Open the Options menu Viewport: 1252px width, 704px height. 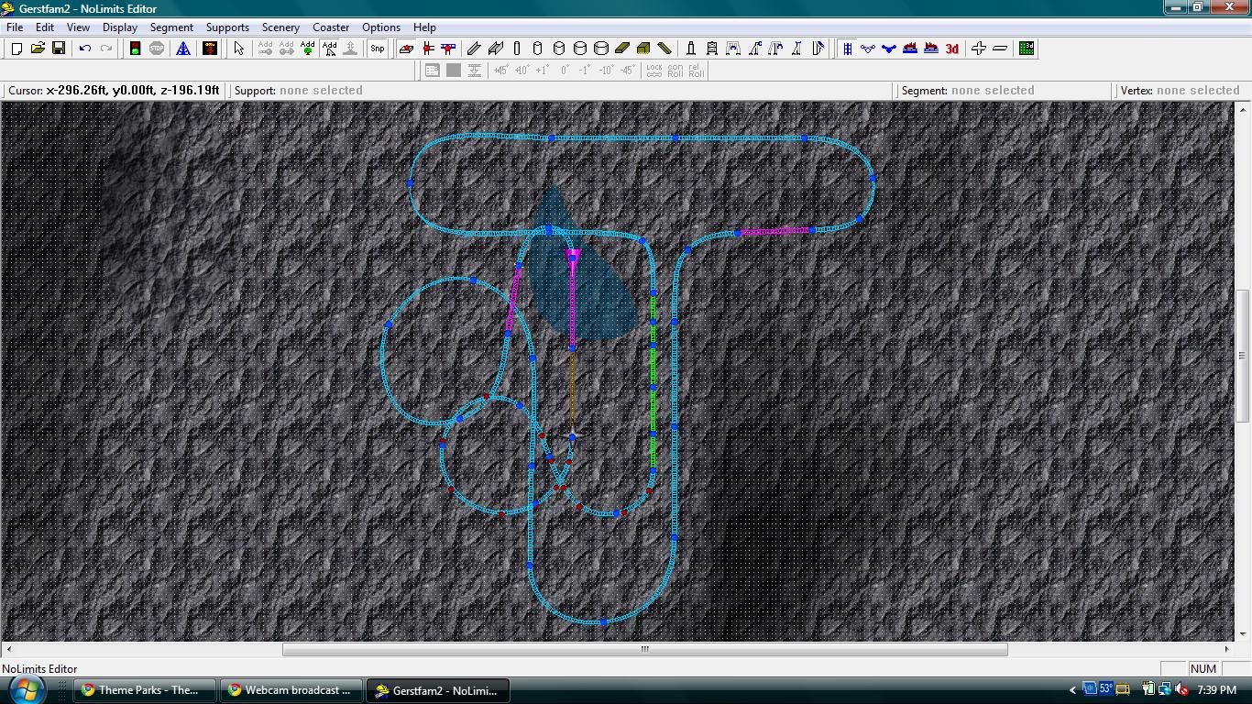click(x=381, y=27)
